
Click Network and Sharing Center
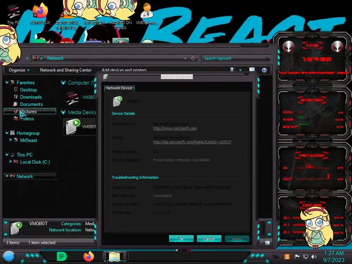(66, 70)
